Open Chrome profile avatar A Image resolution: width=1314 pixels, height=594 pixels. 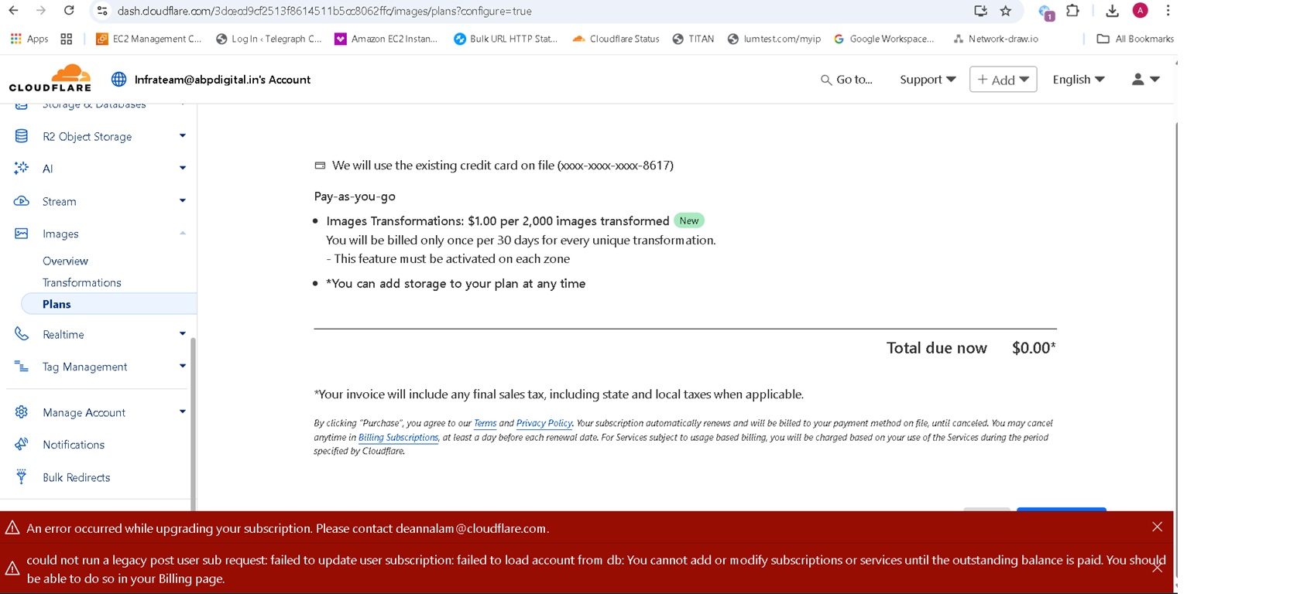(1140, 10)
